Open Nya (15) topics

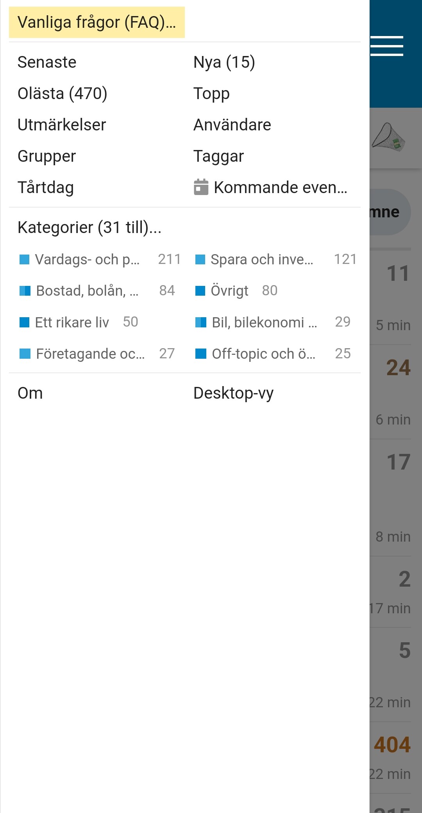pyautogui.click(x=224, y=62)
